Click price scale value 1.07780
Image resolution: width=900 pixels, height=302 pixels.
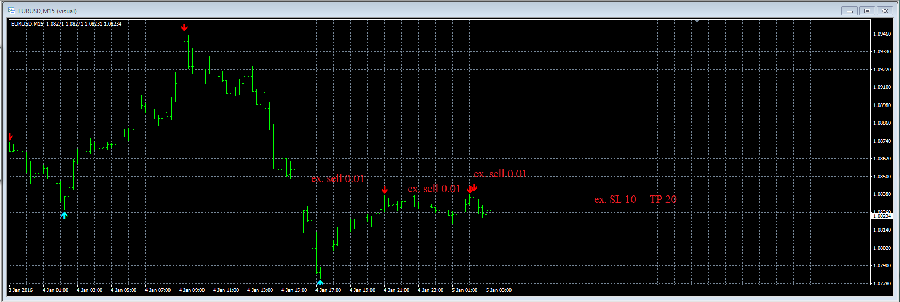coord(882,283)
